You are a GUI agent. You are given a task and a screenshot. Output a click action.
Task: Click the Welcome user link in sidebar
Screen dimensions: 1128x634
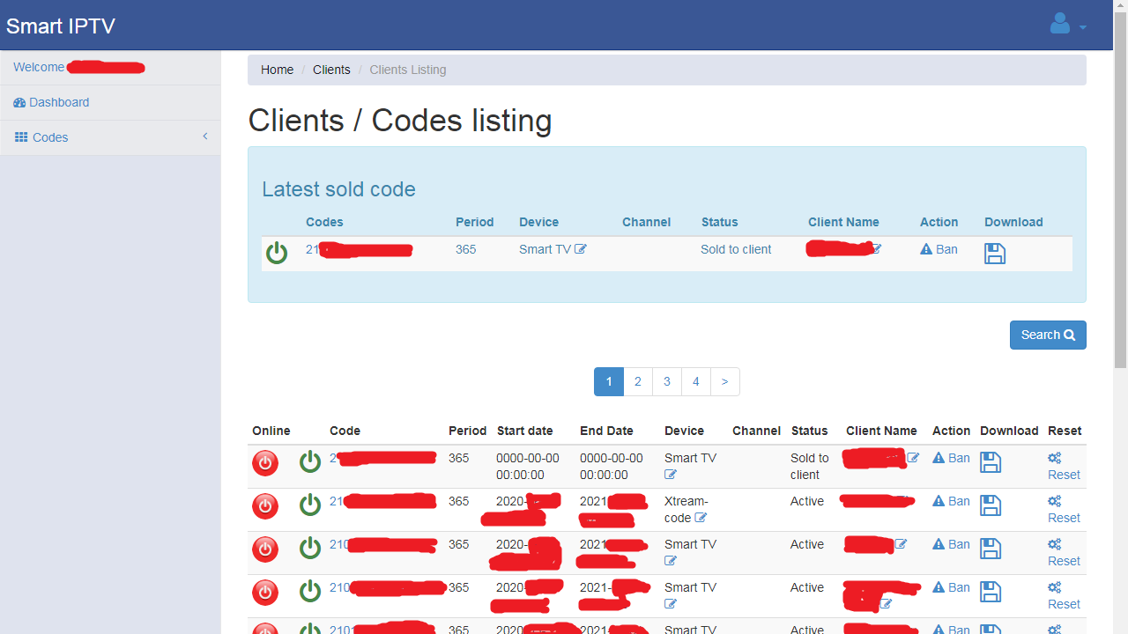click(x=79, y=67)
